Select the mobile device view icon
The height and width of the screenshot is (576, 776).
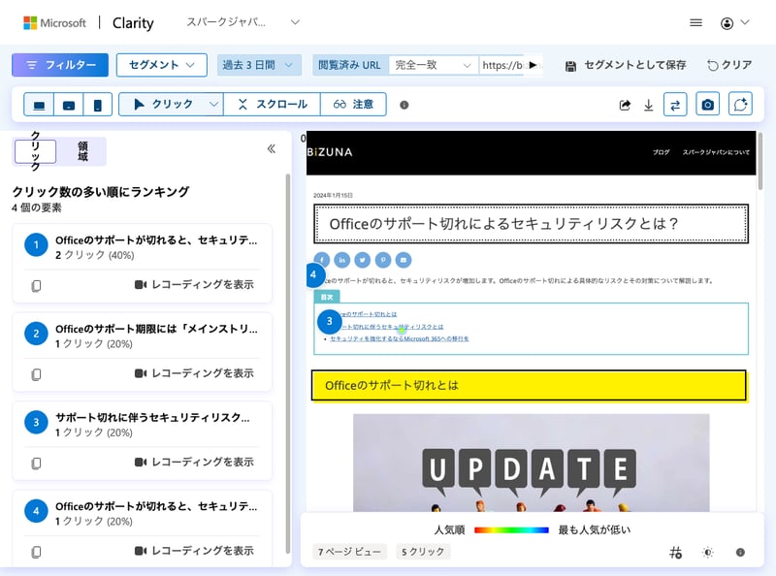click(x=98, y=105)
